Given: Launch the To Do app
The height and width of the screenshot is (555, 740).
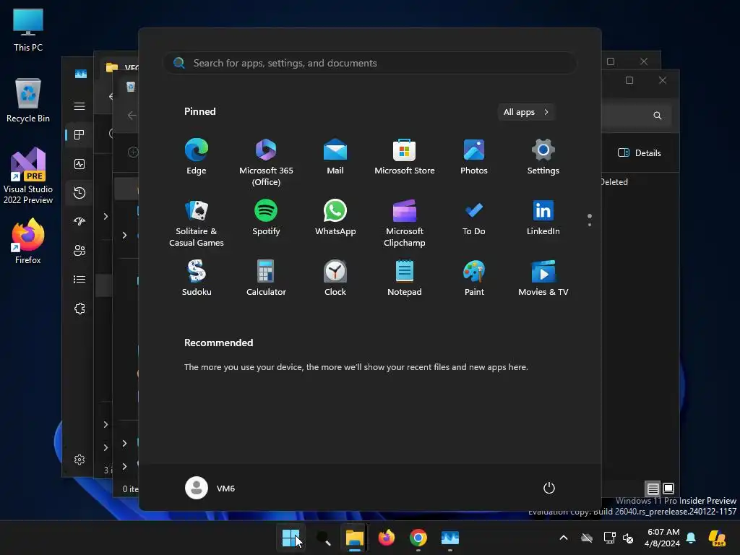Looking at the screenshot, I should (474, 218).
